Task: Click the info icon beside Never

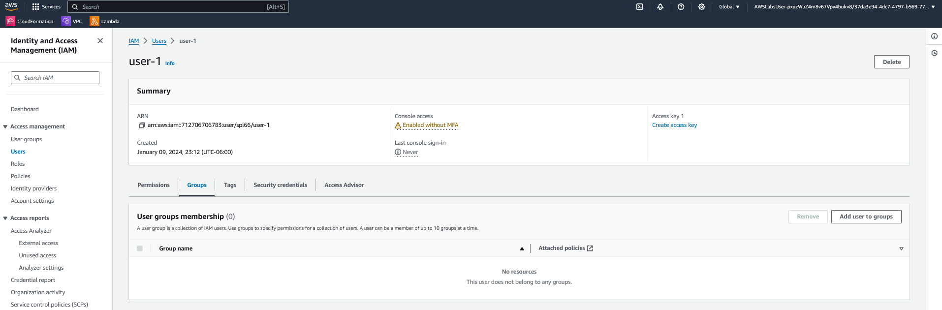Action: 398,152
